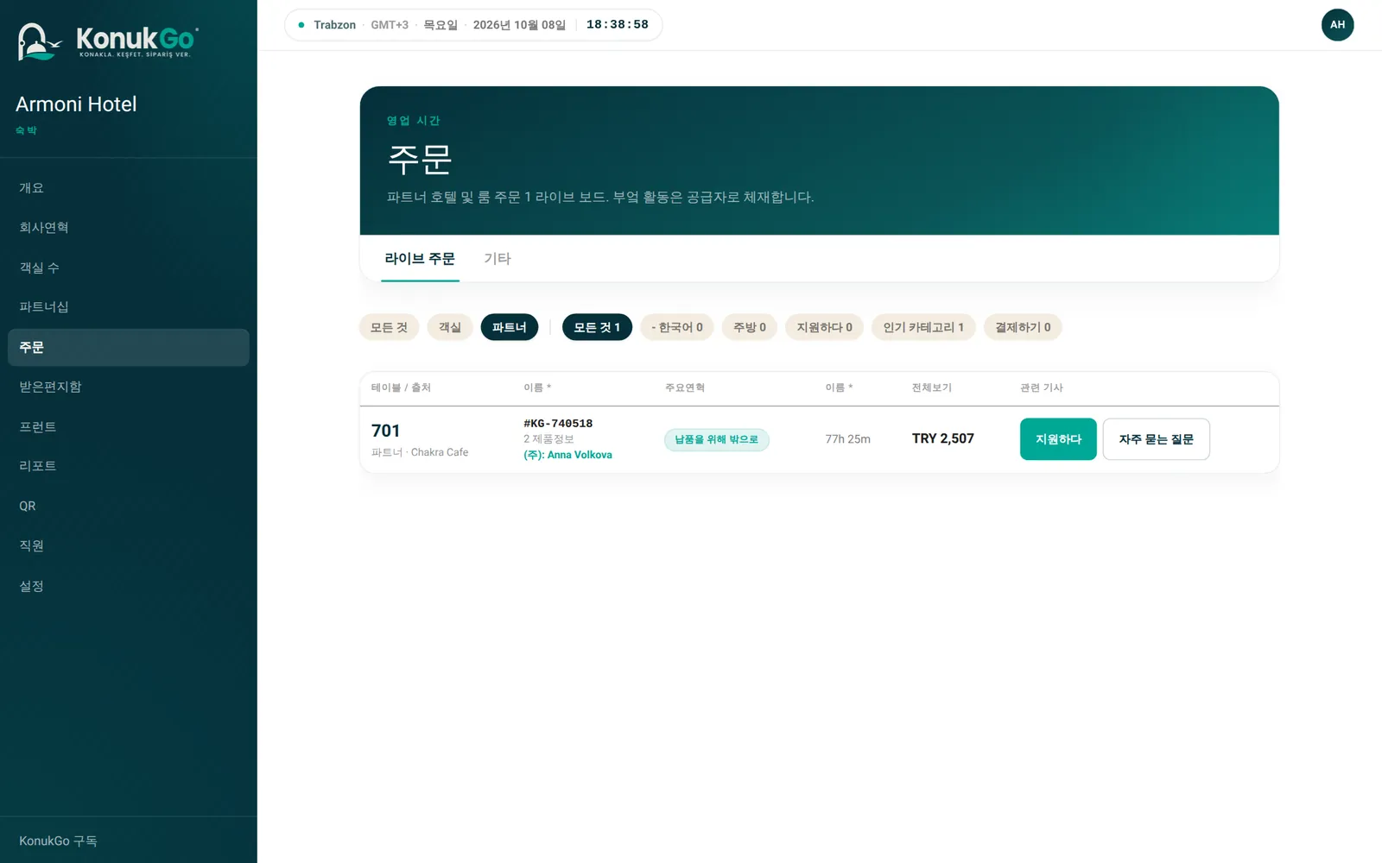Go to 프런트 sidebar item
The width and height of the screenshot is (1382, 863).
coord(128,427)
